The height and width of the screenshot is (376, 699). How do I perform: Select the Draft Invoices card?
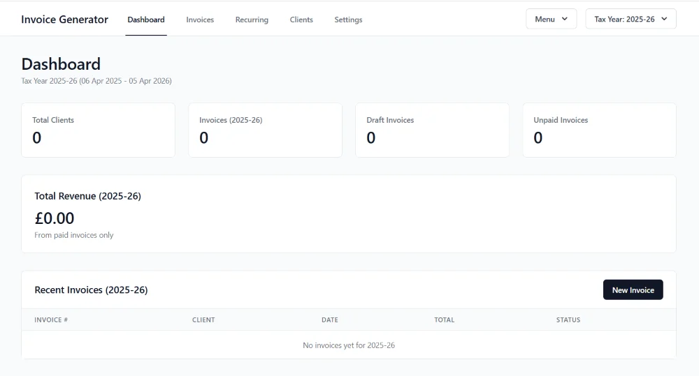[x=432, y=130]
